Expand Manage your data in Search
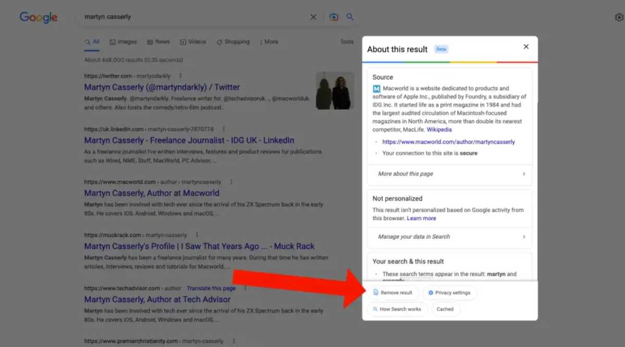 [449, 237]
